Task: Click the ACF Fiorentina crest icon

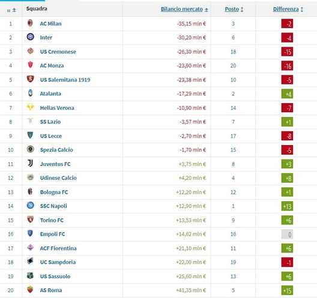Action: pos(31,247)
